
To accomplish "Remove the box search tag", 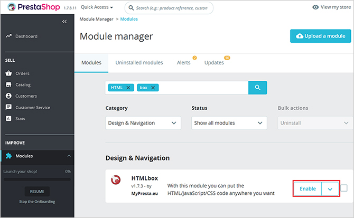I will tap(153, 88).
